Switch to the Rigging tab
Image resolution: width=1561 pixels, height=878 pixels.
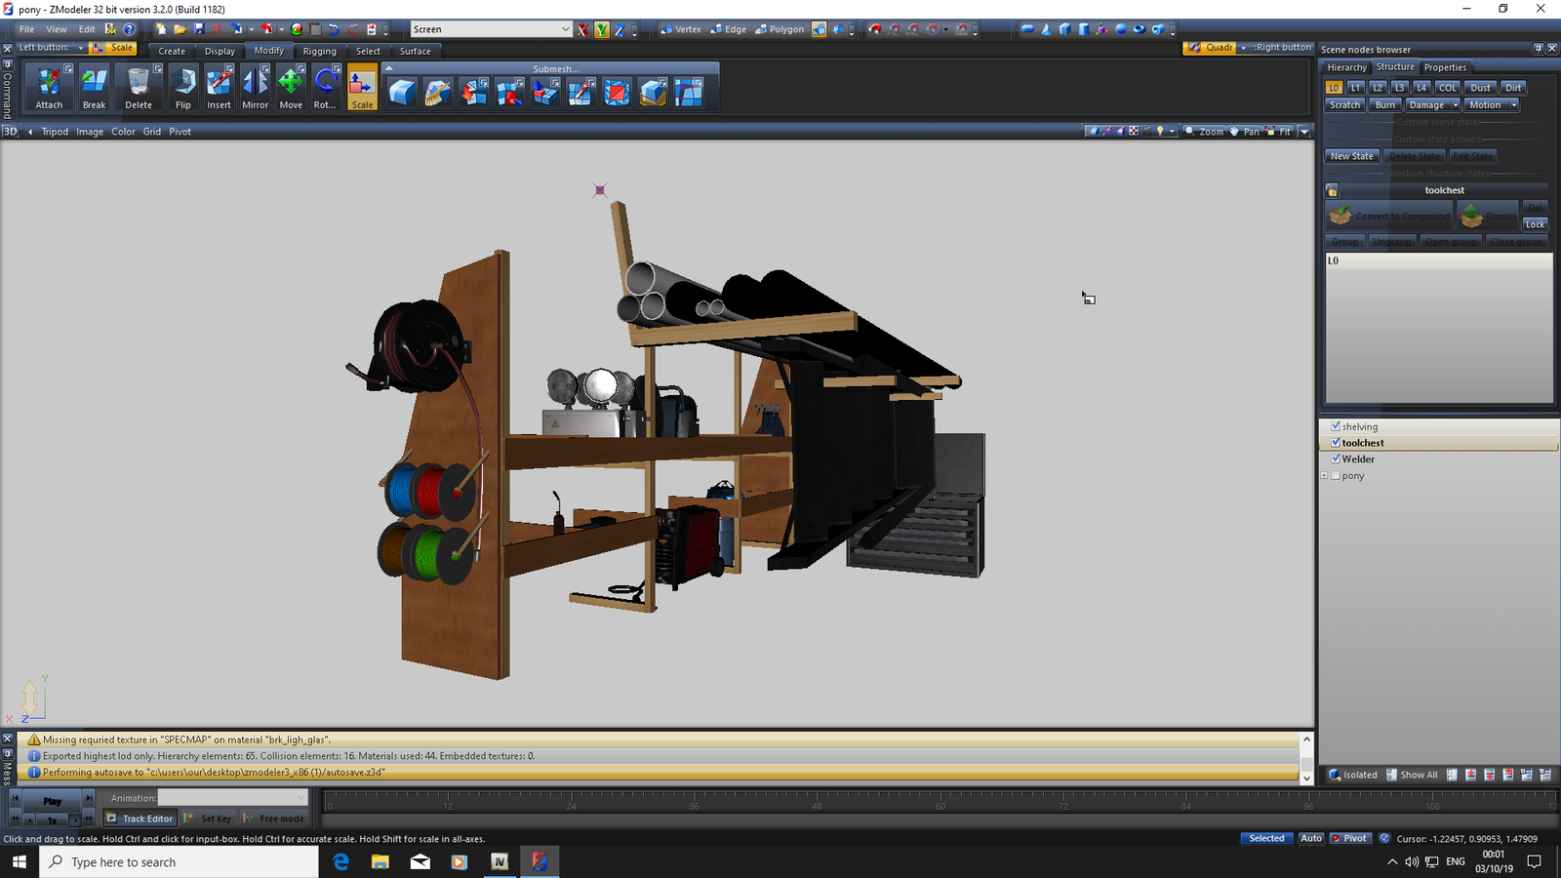click(319, 51)
